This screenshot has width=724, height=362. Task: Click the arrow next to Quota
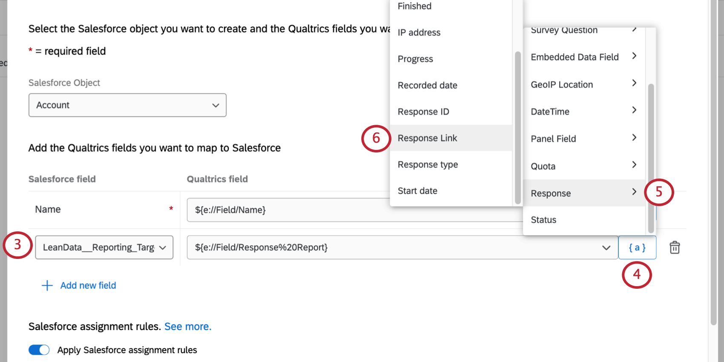[x=634, y=164]
